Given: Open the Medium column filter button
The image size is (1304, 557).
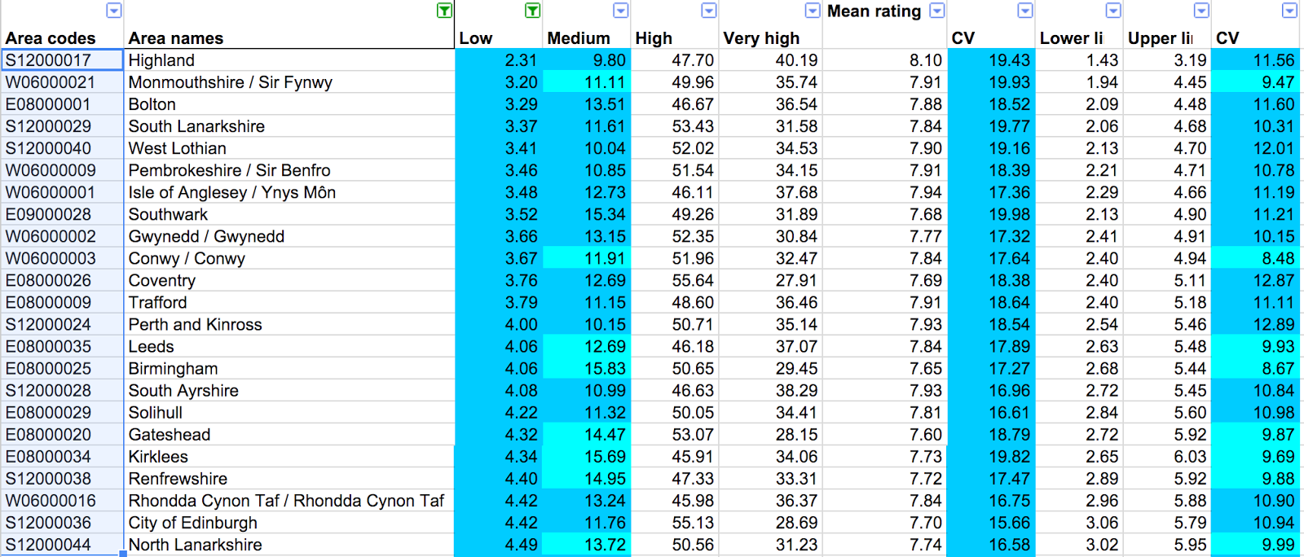Looking at the screenshot, I should (621, 11).
